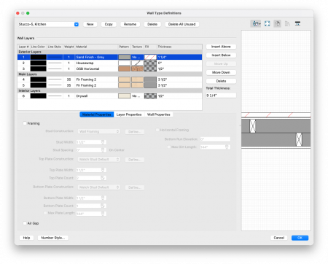
Task: Click the Define button beside Stud Construction
Action: pos(135,131)
